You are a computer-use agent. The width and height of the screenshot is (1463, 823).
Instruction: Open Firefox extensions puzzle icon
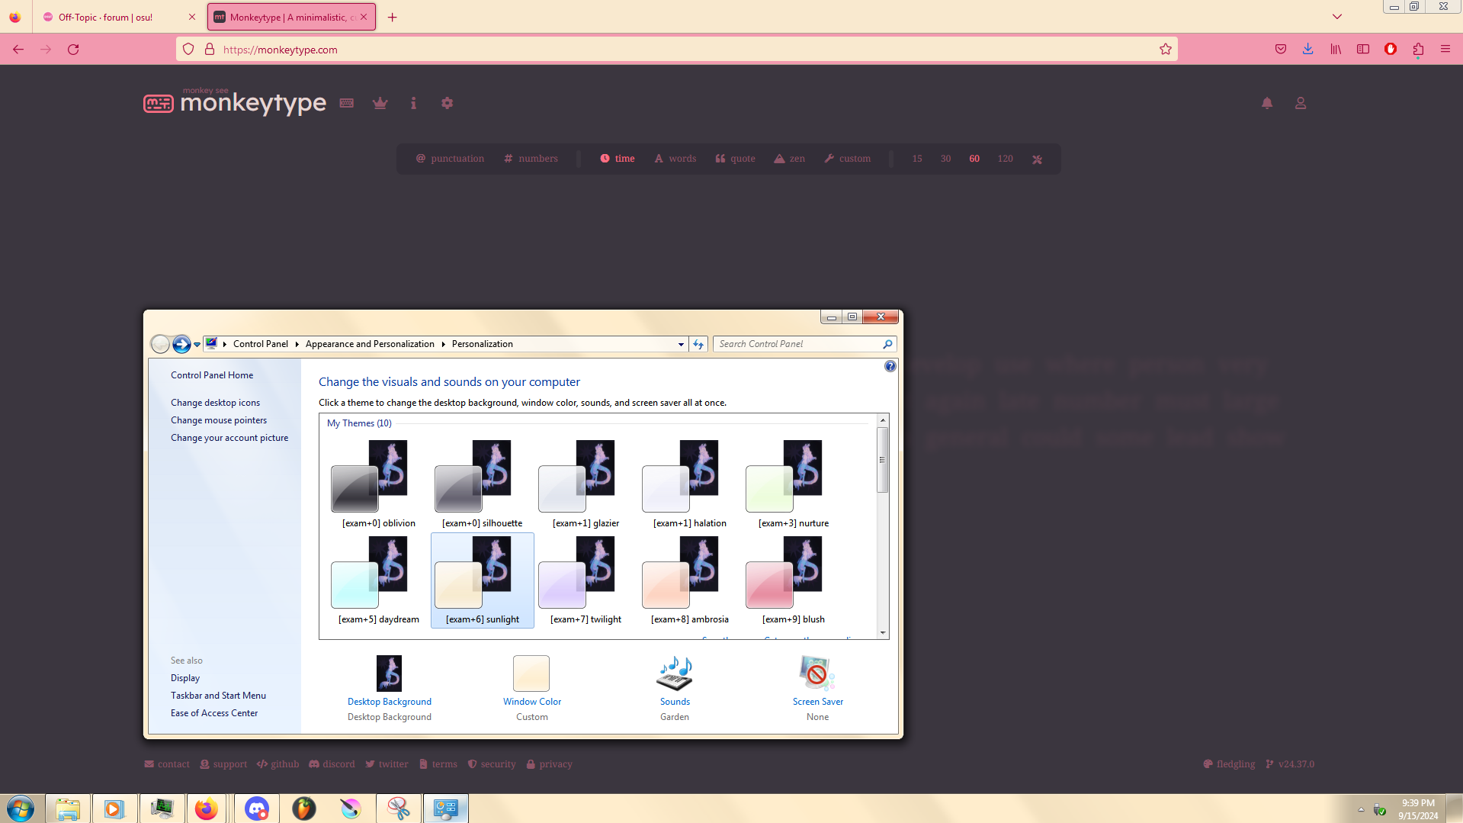tap(1418, 50)
